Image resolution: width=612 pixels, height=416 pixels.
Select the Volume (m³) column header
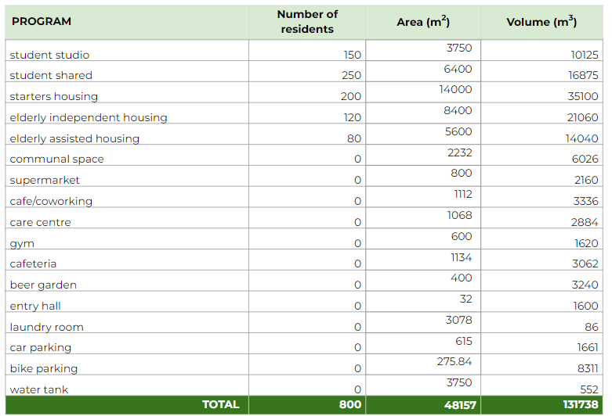coord(541,22)
